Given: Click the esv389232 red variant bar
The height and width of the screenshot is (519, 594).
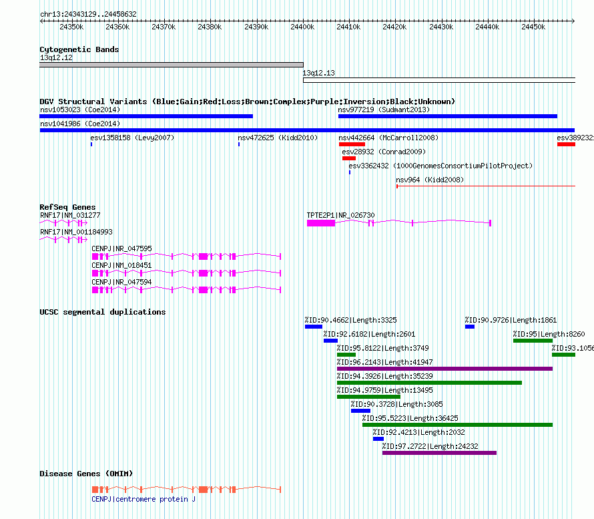Looking at the screenshot, I should pos(567,144).
